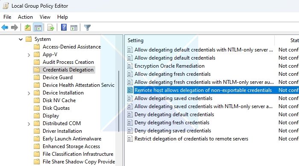Screen dimensions: 299x166
Task: Click policy icon beside Allow delegating fresh credentials
Action: [130, 74]
